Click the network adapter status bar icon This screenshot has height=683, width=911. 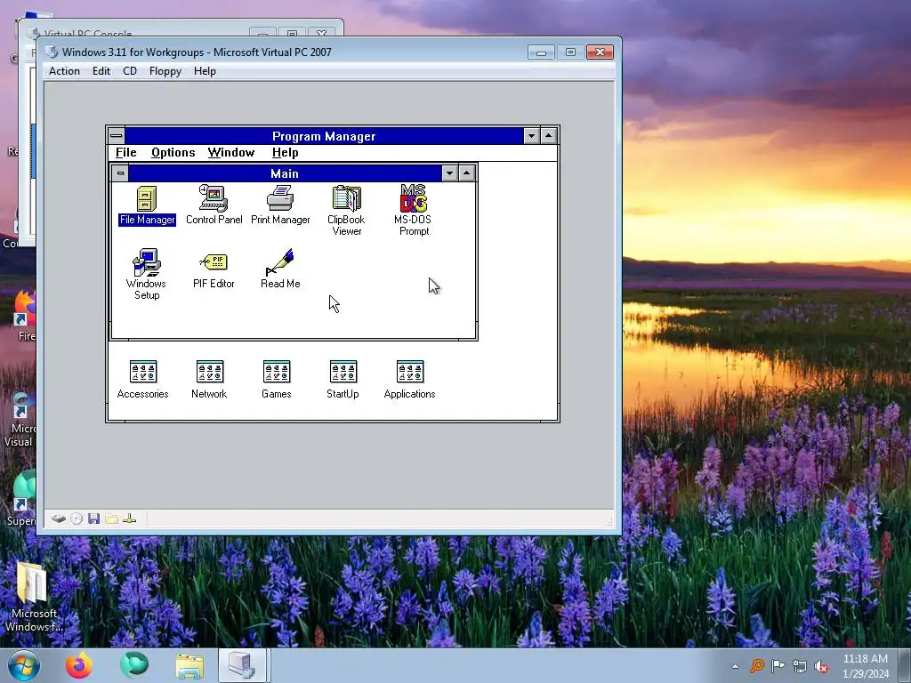tap(130, 518)
